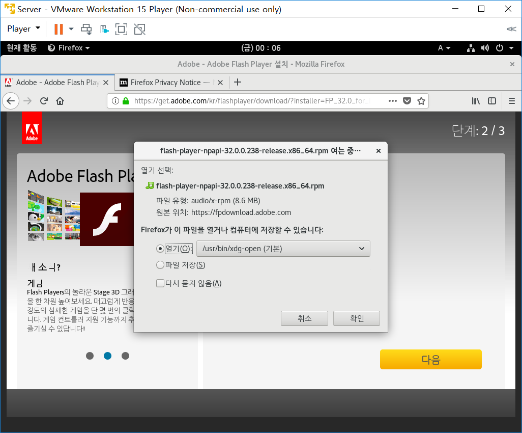
Task: Click the 파일 유형: audio/x-rpm text
Action: pos(208,201)
